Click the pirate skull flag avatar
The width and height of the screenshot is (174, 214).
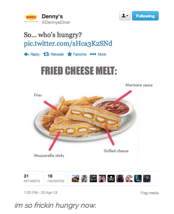(x=111, y=178)
